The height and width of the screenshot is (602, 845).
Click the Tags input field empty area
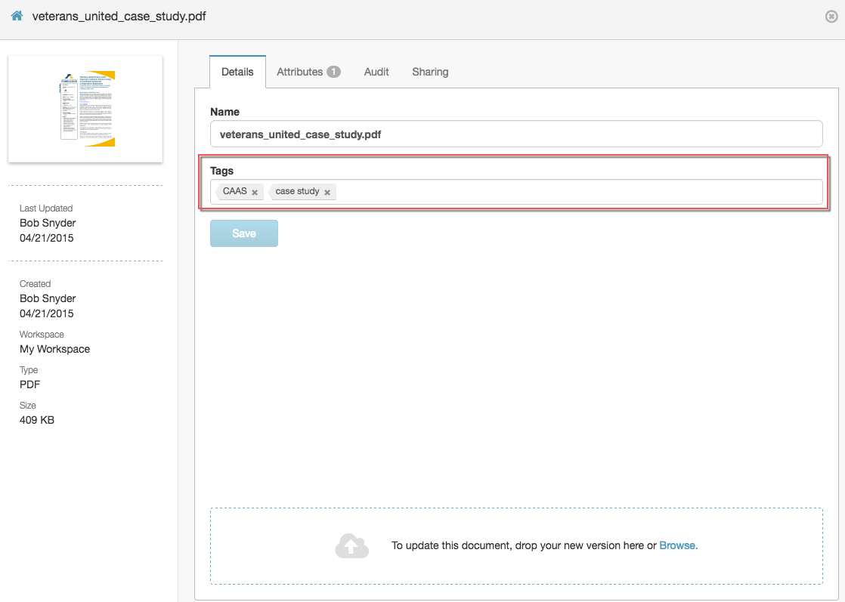click(579, 192)
